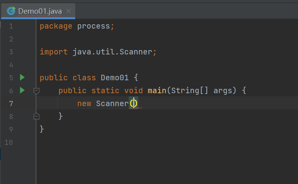Click line number 1 in the gutter
The width and height of the screenshot is (298, 184).
(11, 26)
